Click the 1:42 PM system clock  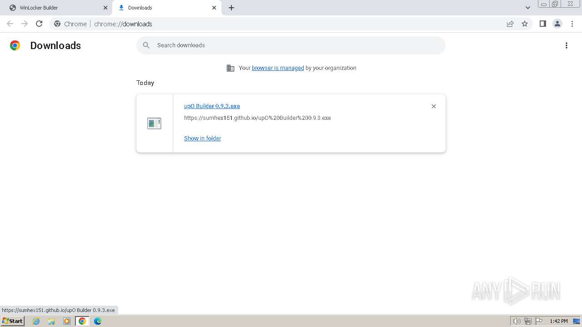558,321
